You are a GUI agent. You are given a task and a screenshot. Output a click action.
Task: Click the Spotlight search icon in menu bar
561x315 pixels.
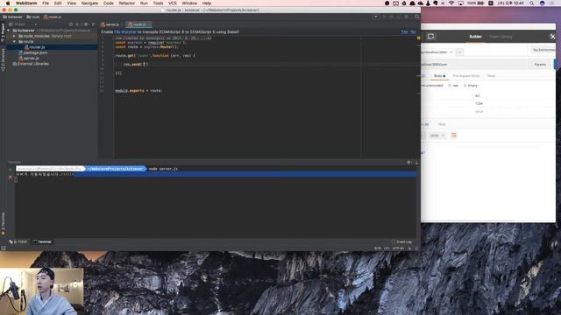[x=532, y=3]
